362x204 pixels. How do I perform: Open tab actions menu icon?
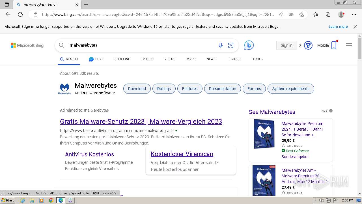pyautogui.click(x=7, y=5)
